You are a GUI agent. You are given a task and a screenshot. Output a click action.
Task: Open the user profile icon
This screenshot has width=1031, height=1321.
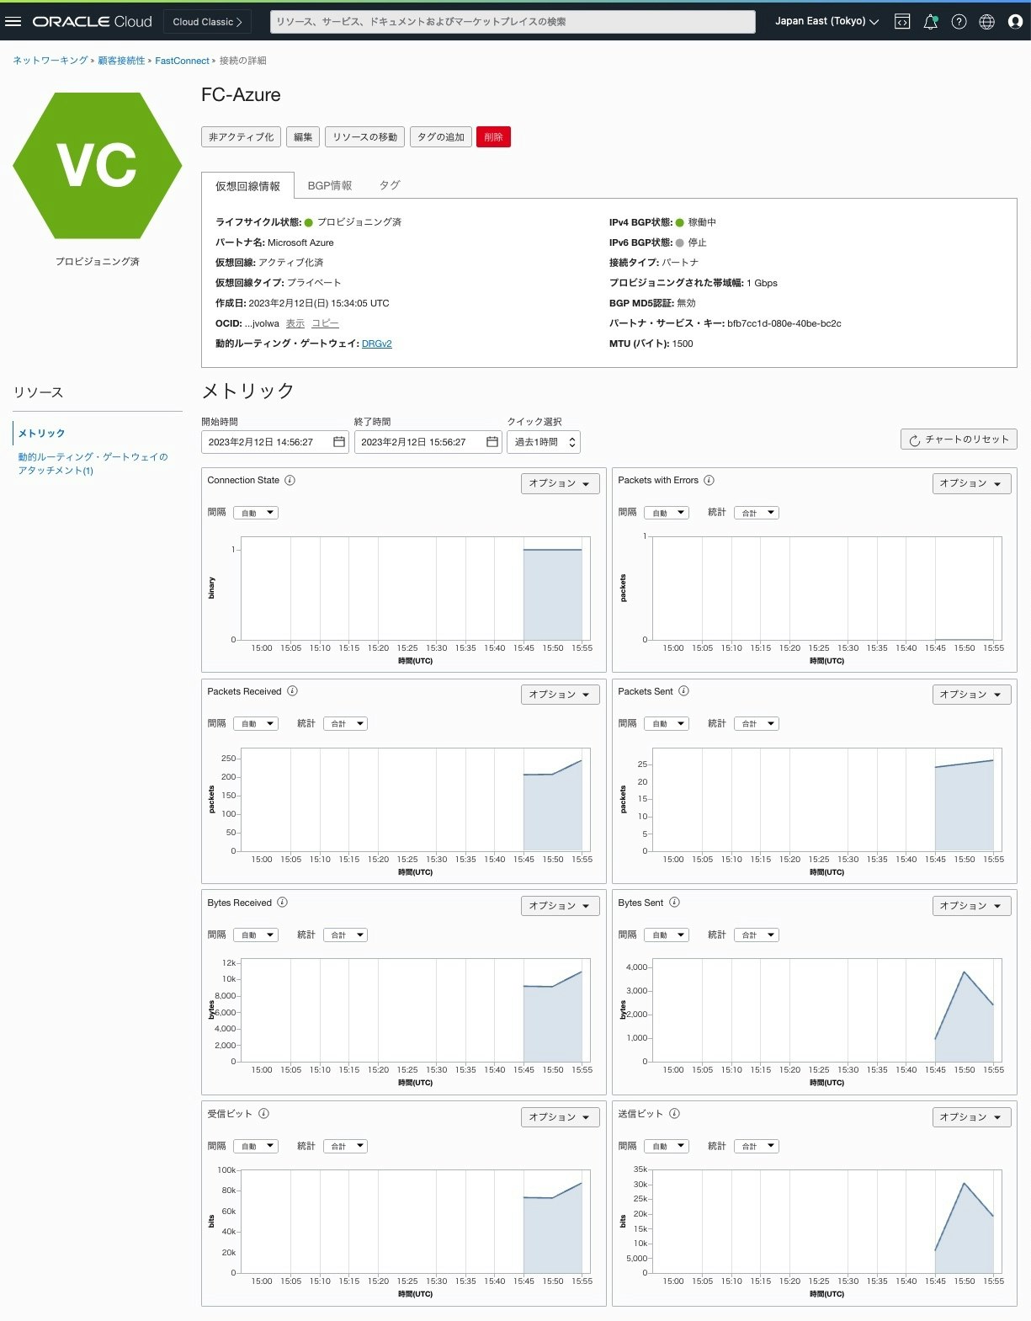click(1015, 22)
